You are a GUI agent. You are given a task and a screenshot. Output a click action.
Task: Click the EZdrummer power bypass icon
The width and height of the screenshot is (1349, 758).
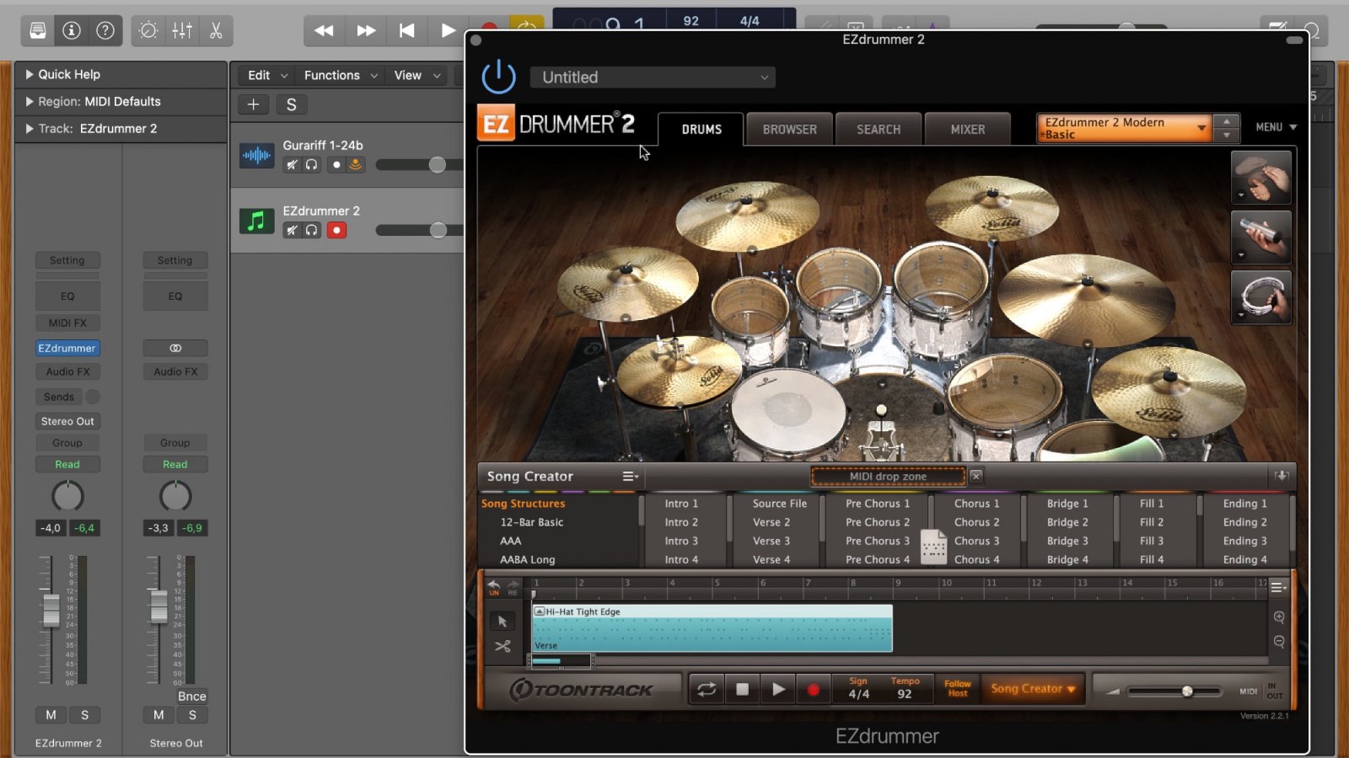tap(498, 77)
